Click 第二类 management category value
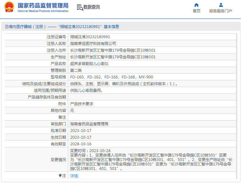241x183 pixels. point(76,70)
